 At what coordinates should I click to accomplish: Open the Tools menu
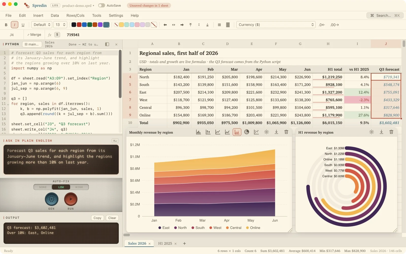click(97, 15)
